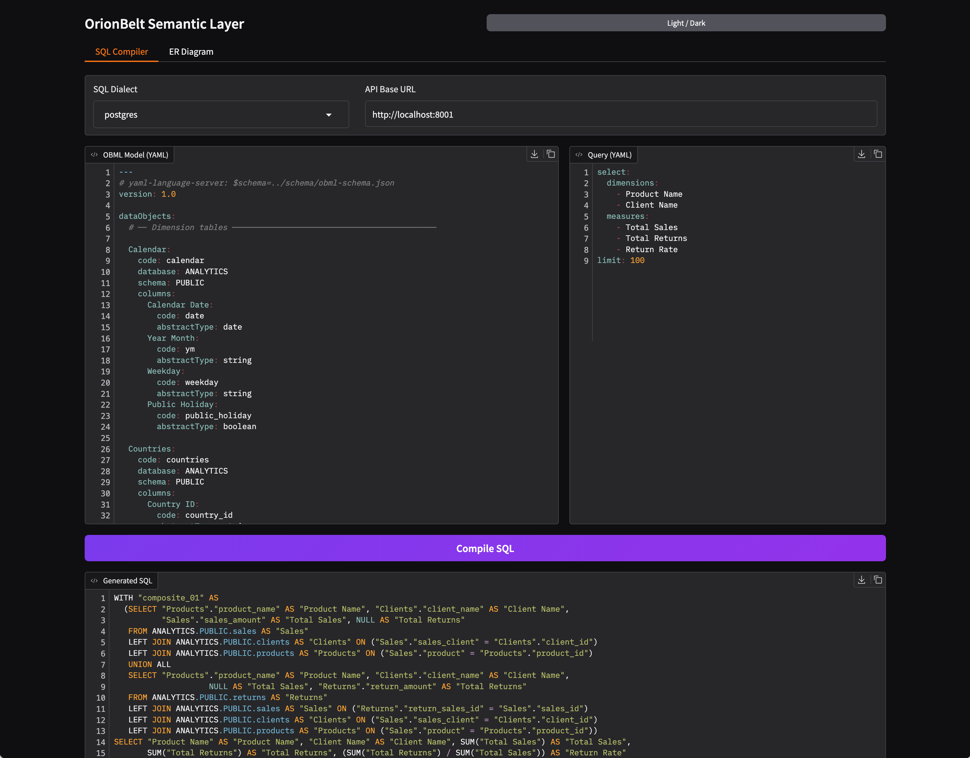
Task: Switch to the ER Diagram tab
Action: [191, 51]
